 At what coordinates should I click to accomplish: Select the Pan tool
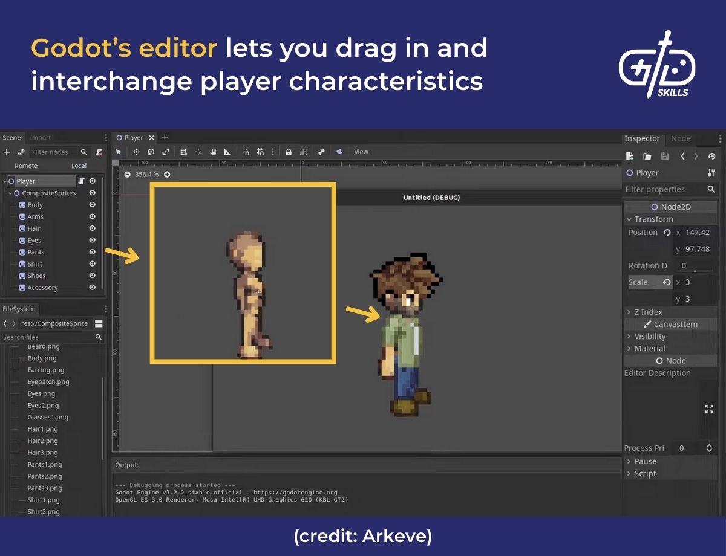213,152
